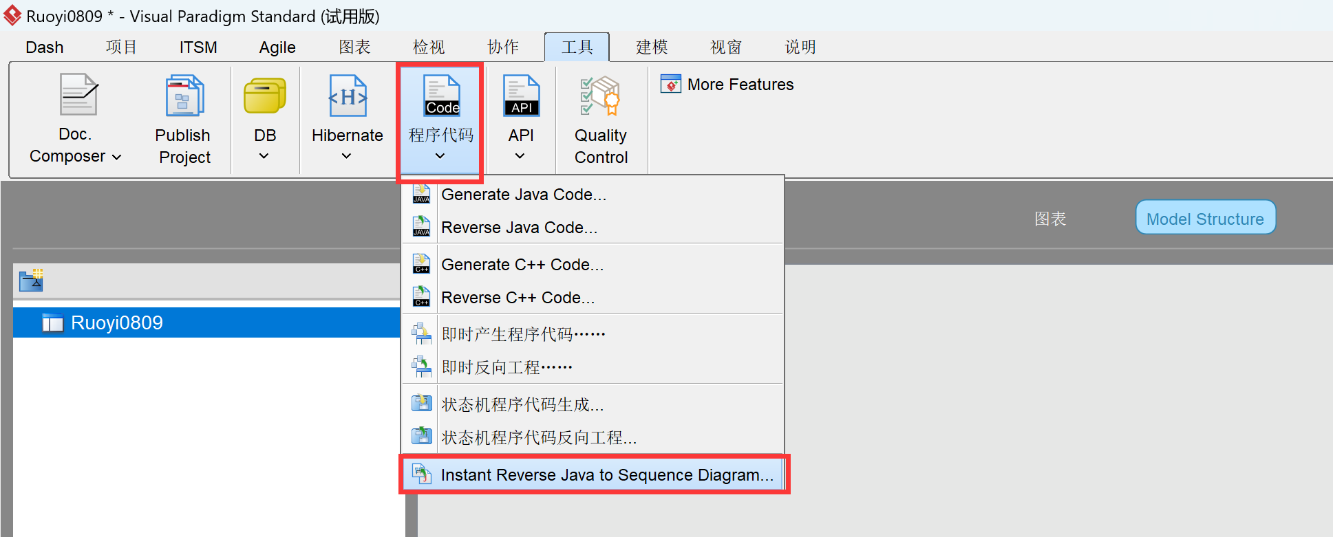Image resolution: width=1333 pixels, height=537 pixels.
Task: Expand the API dropdown chevron
Action: [520, 156]
